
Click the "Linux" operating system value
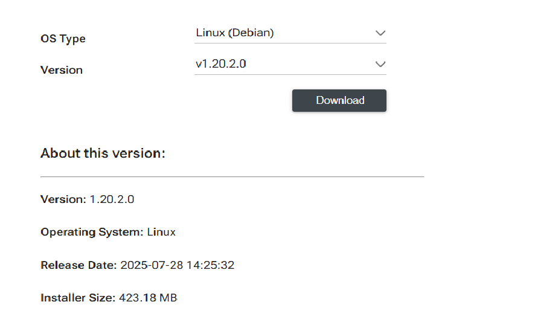[x=161, y=232]
